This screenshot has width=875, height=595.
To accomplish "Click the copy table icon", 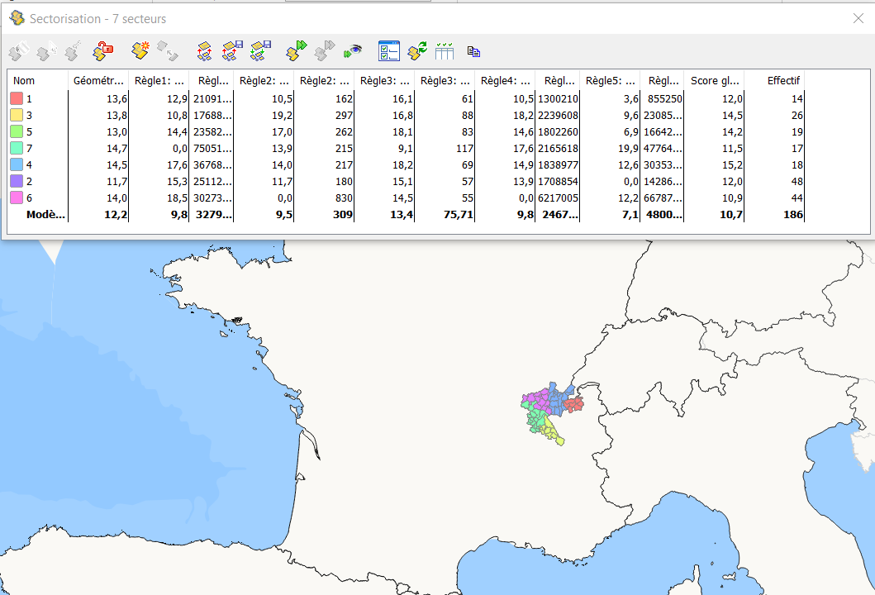I will pyautogui.click(x=473, y=51).
